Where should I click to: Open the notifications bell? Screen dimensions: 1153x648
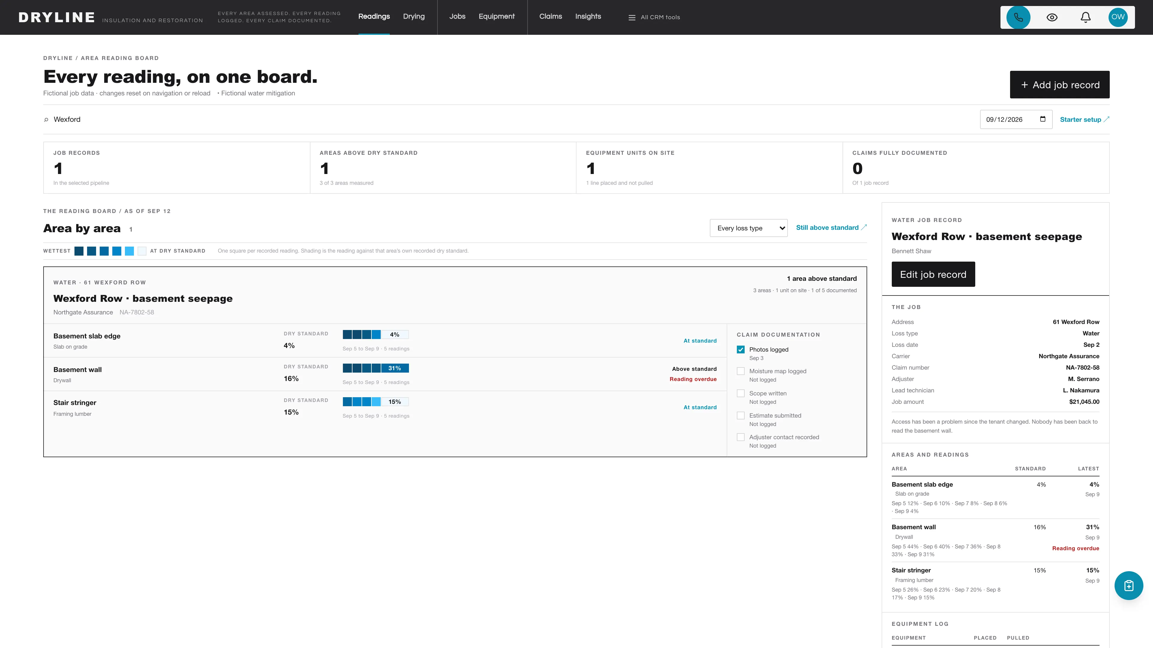1085,17
